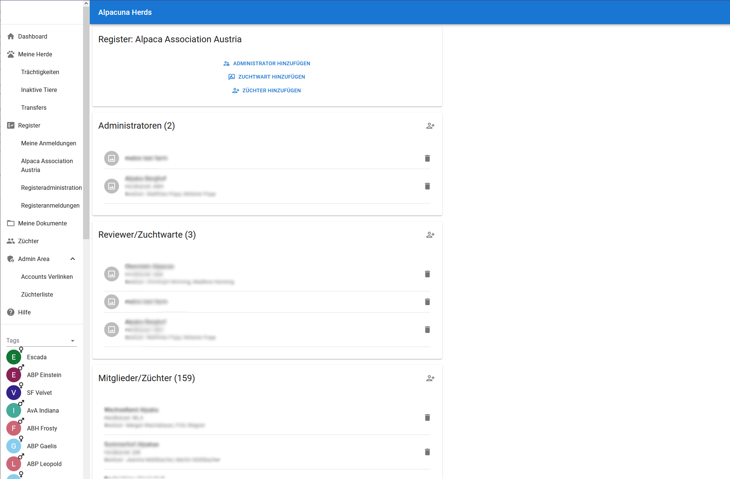Click the sidebar scroll-up arrow

coord(86,3)
